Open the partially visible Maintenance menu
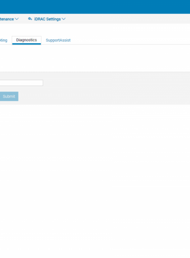 click(7, 19)
